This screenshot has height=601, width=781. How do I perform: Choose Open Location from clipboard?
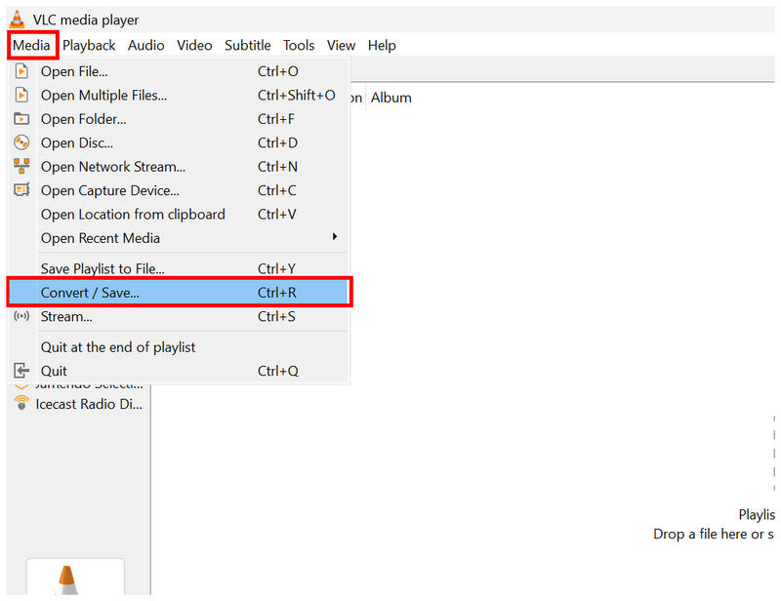point(180,214)
